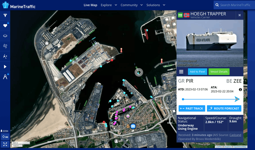The image size is (255, 150).
Task: Click the search magnifier icon
Action: click(217, 5)
